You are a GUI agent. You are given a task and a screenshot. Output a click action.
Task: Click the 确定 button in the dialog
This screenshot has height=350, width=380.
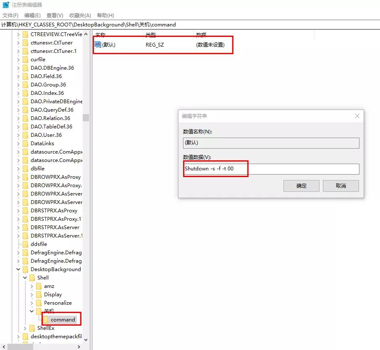point(301,185)
